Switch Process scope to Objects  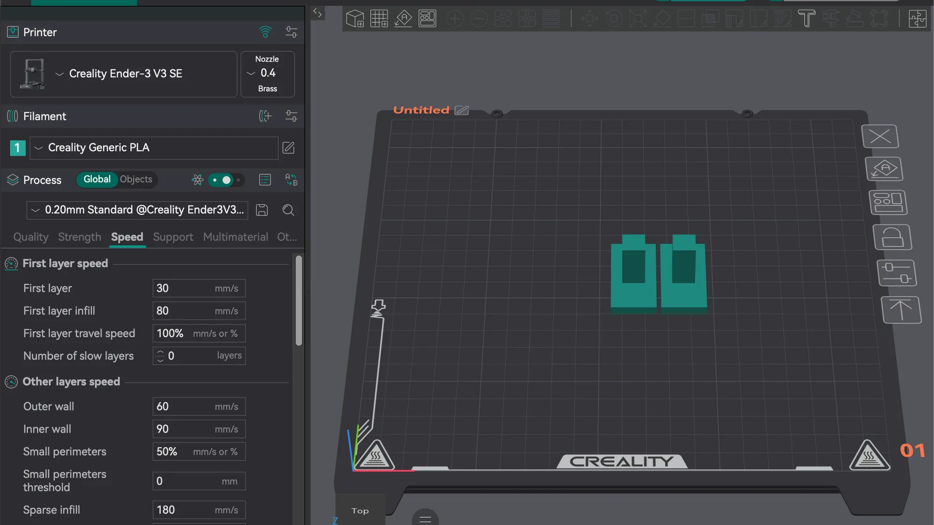pyautogui.click(x=136, y=179)
